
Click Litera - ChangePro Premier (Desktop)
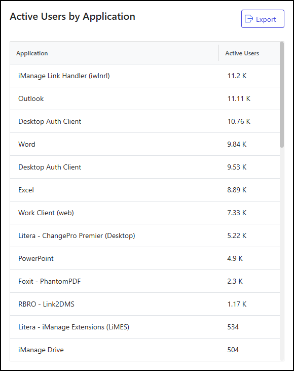pos(77,235)
